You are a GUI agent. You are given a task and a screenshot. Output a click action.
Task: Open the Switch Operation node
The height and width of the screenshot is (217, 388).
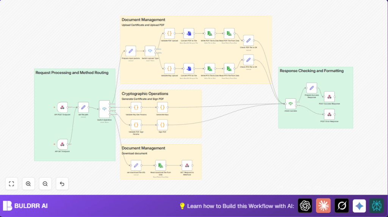click(105, 109)
